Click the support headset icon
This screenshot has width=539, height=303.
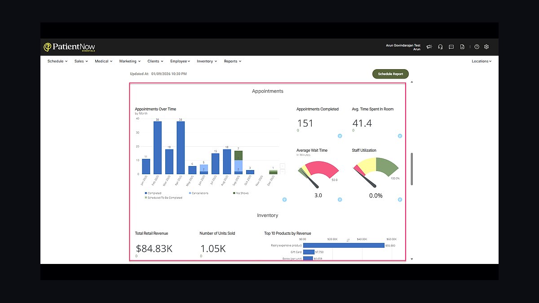440,47
